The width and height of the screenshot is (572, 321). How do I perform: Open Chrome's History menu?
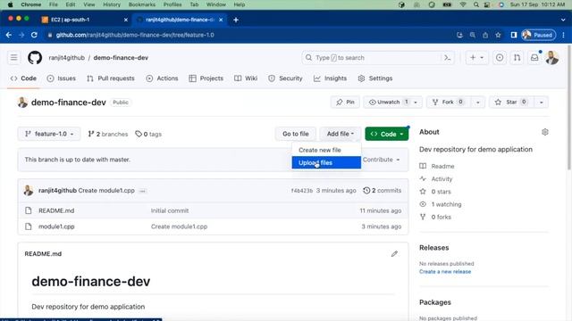(x=112, y=4)
